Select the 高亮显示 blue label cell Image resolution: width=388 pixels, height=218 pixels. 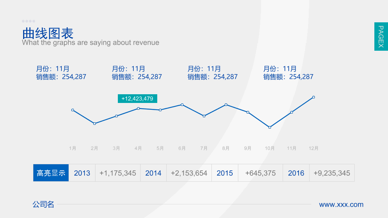(x=51, y=173)
